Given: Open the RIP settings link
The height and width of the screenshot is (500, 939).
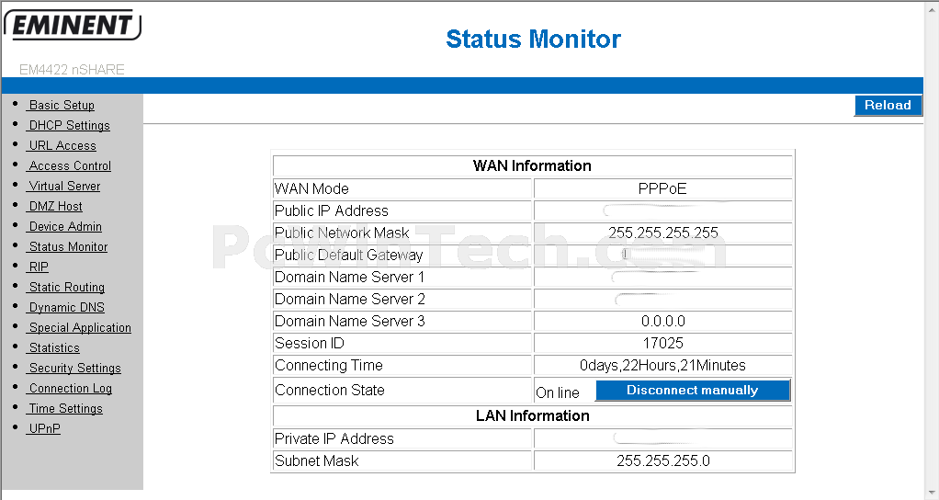Looking at the screenshot, I should click(38, 267).
